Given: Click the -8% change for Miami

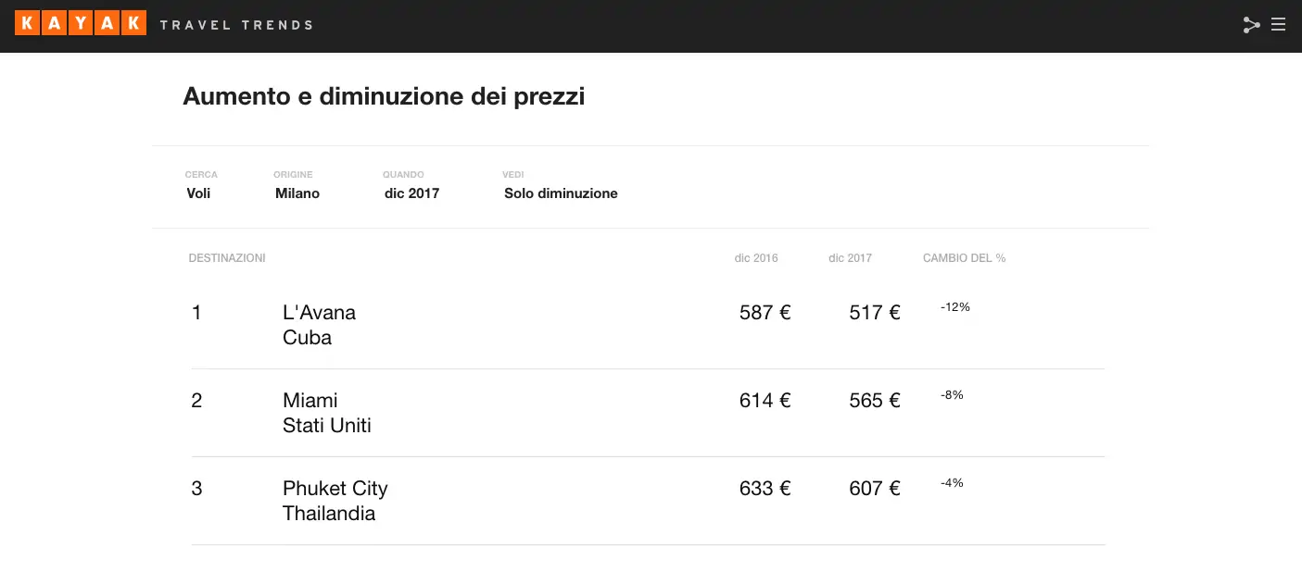Looking at the screenshot, I should [x=952, y=395].
